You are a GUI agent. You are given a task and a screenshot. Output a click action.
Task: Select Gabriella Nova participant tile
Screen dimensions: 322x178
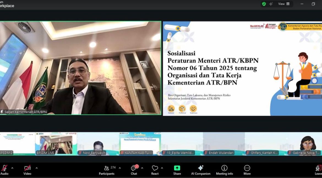pos(304,143)
